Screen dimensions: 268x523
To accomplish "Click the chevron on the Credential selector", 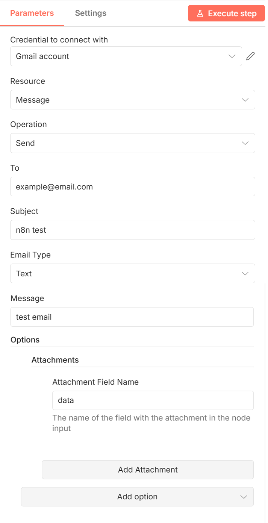I will (232, 56).
